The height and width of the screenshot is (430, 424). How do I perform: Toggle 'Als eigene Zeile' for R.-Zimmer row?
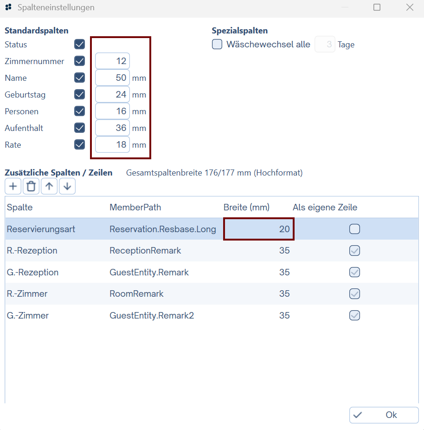(x=354, y=294)
